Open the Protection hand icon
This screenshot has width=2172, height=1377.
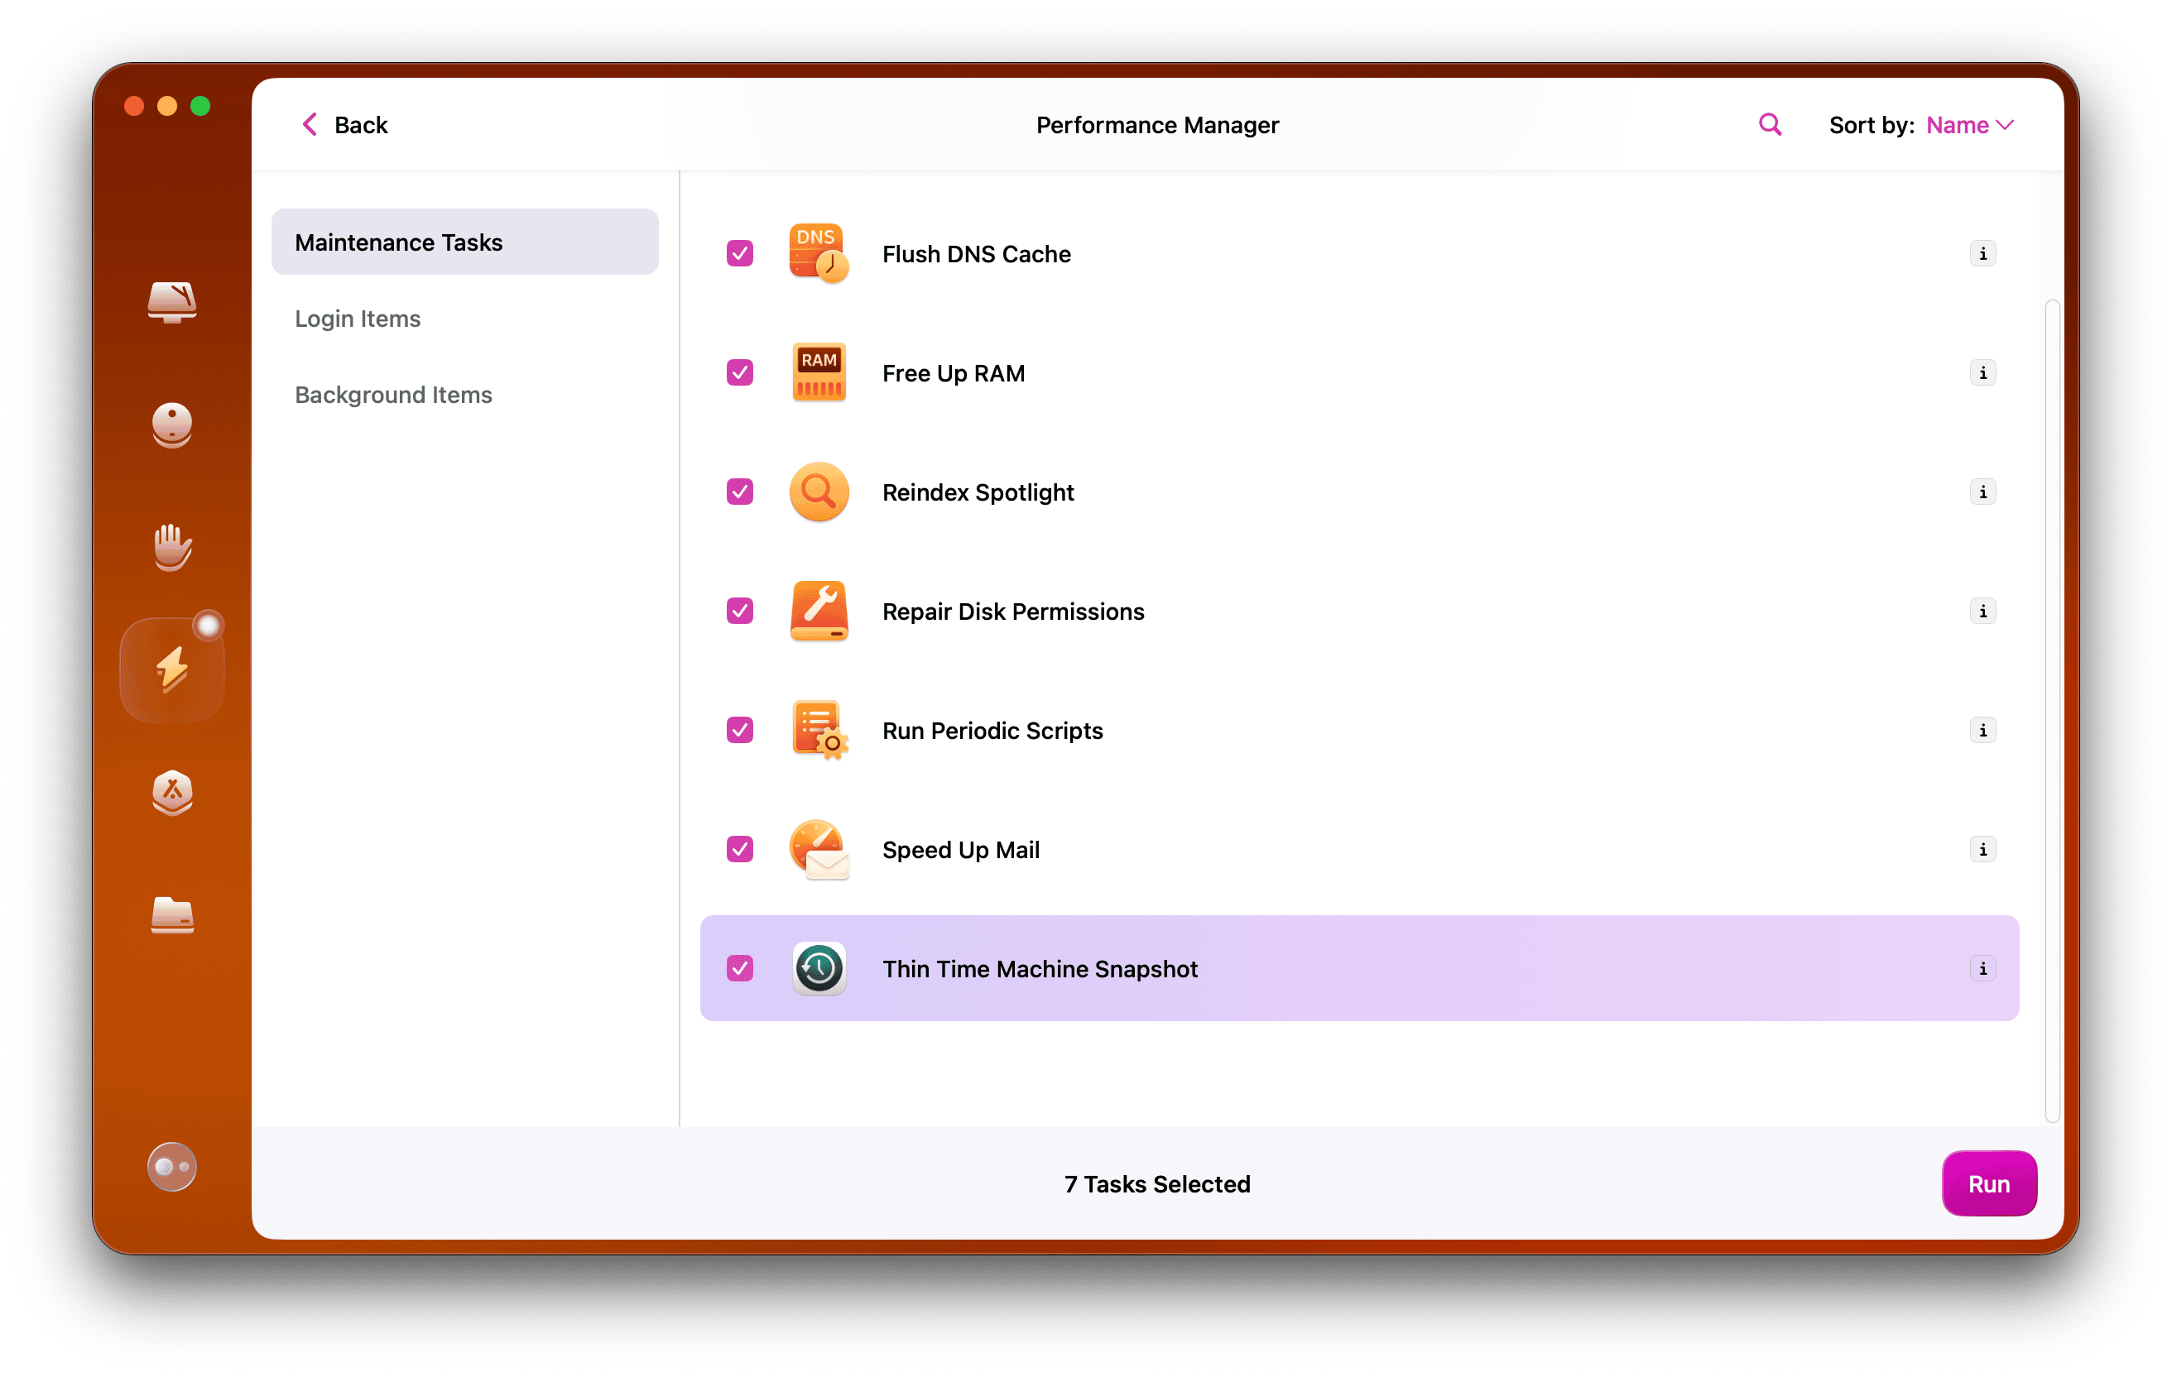tap(171, 547)
